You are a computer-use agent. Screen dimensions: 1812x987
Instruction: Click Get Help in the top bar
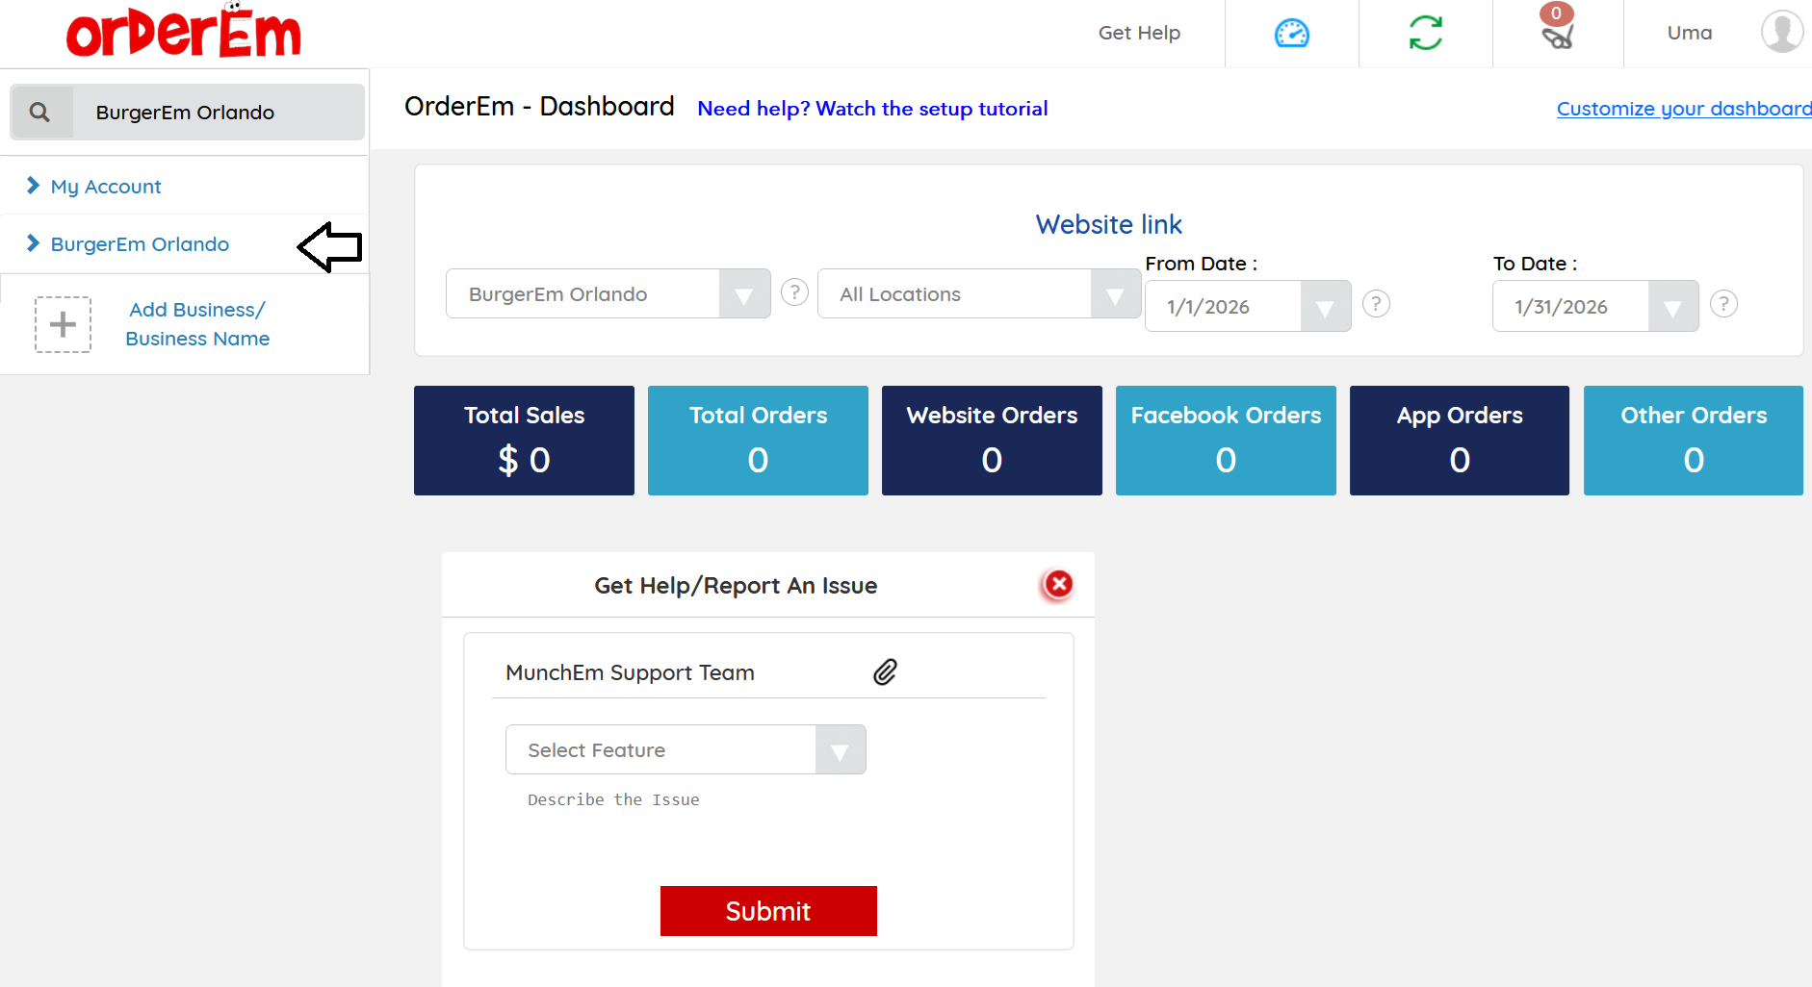tap(1139, 33)
